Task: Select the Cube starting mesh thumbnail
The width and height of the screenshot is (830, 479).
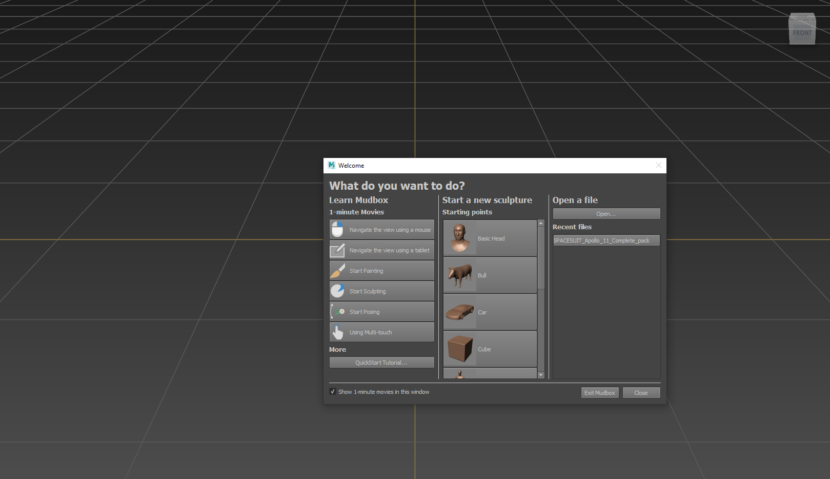Action: point(460,349)
